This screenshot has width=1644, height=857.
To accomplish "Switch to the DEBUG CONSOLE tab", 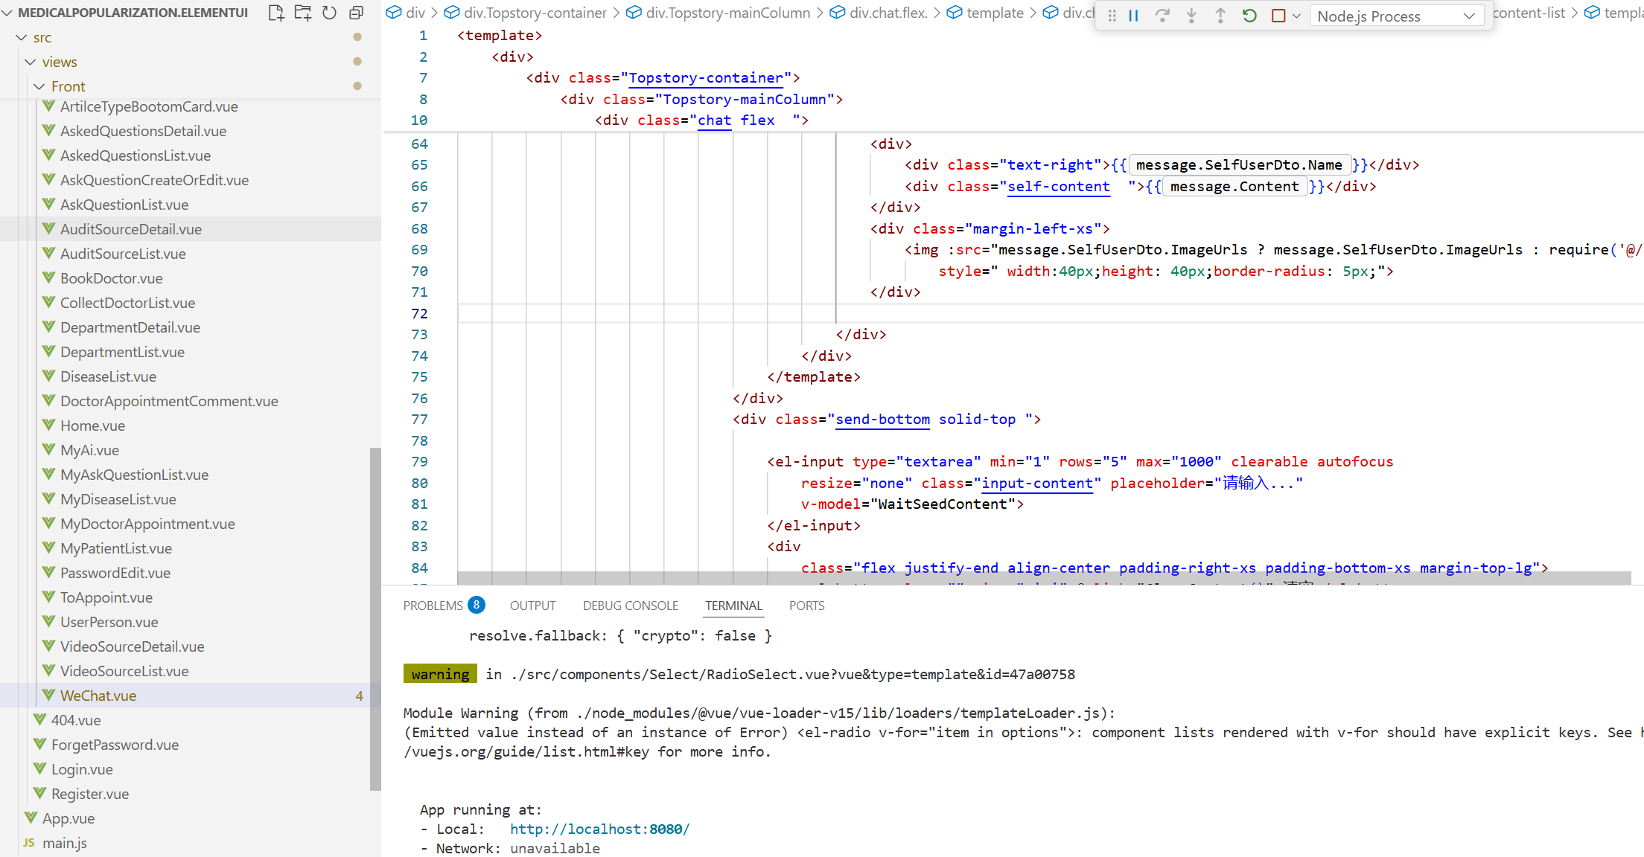I will 631,606.
